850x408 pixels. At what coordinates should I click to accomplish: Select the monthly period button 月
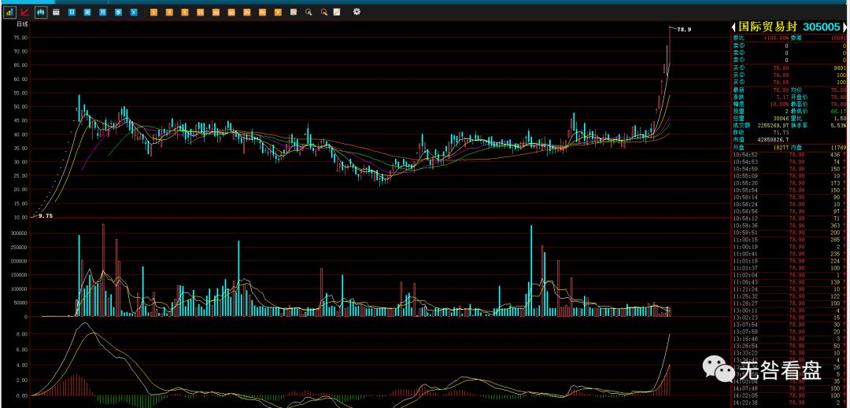[x=102, y=12]
